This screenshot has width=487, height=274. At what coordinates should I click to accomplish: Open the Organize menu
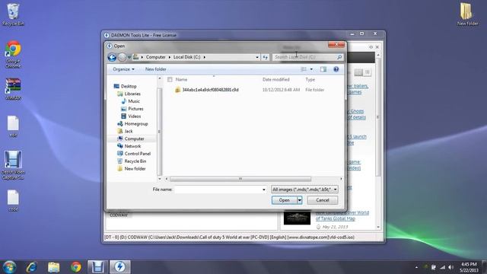tap(123, 69)
